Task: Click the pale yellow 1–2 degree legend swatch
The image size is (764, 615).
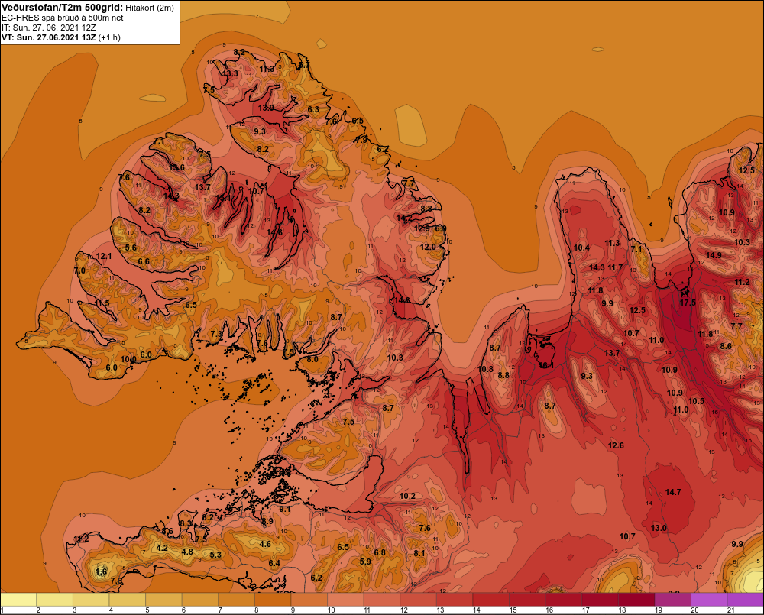Action: [x=18, y=599]
